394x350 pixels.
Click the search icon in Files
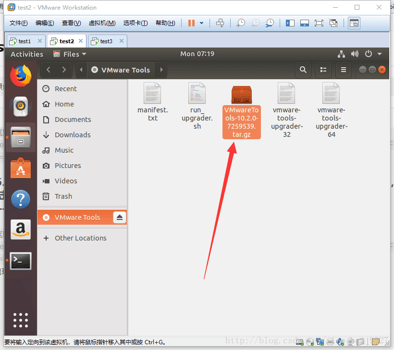[303, 70]
